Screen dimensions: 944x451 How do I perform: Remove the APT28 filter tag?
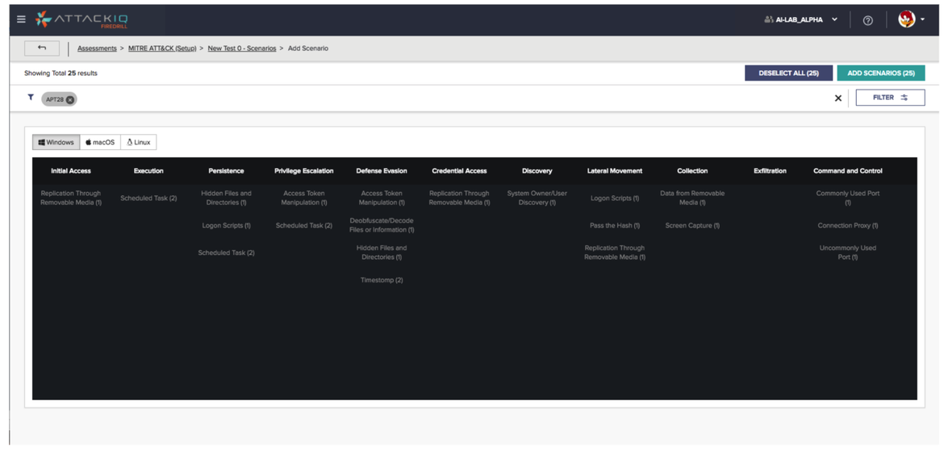point(70,100)
